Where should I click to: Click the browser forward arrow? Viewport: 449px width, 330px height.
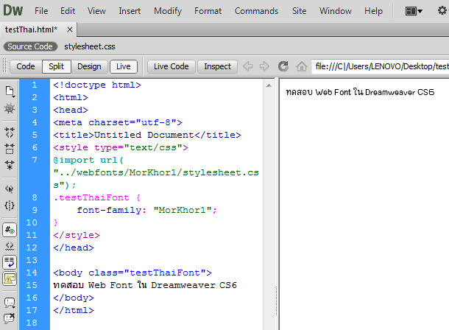click(x=264, y=66)
